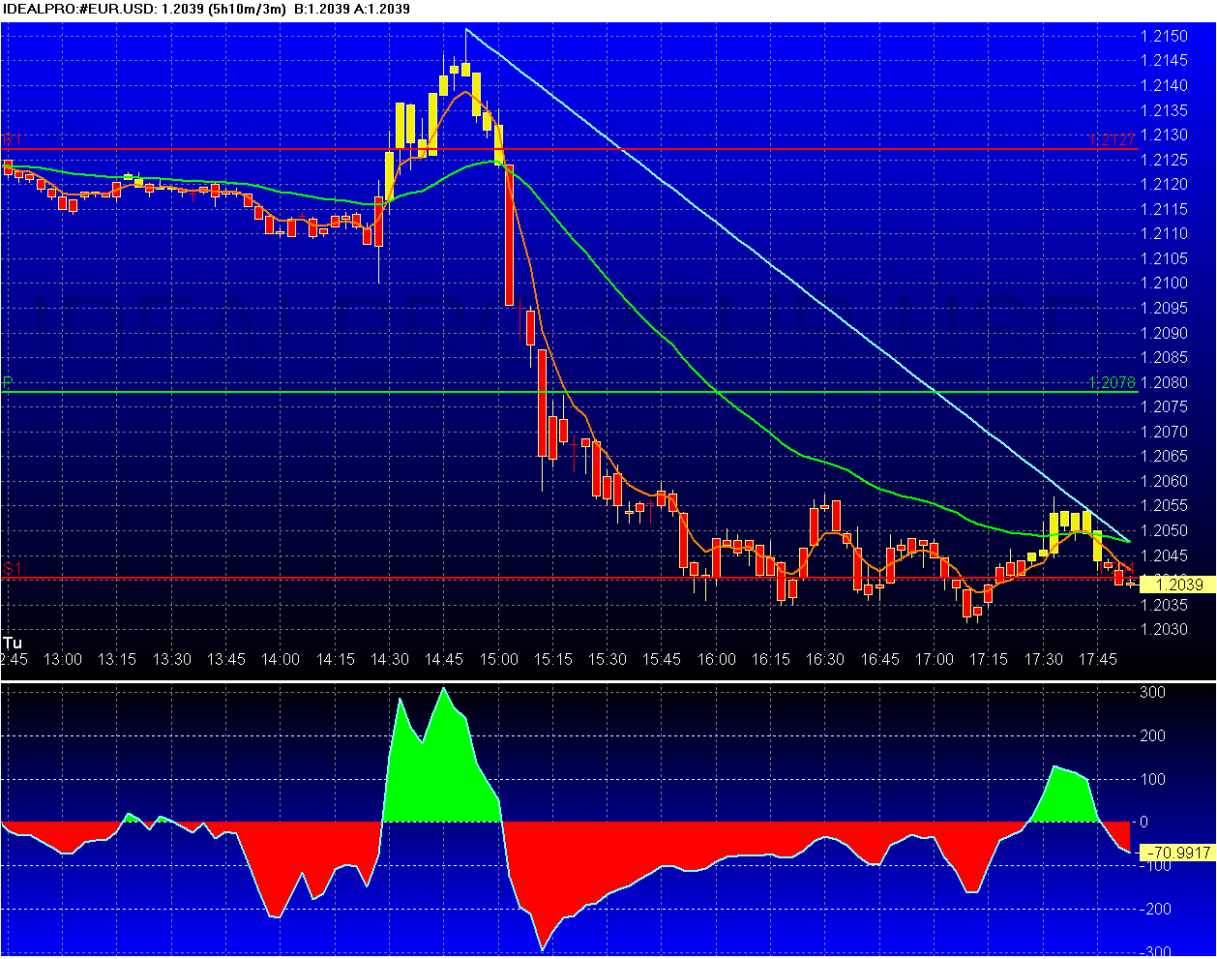
Task: Click the 1.2150 price axis label
Action: coord(1164,37)
